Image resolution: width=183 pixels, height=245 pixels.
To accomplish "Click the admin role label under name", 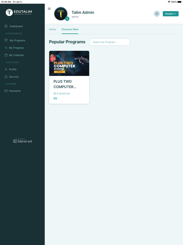I will [75, 17].
